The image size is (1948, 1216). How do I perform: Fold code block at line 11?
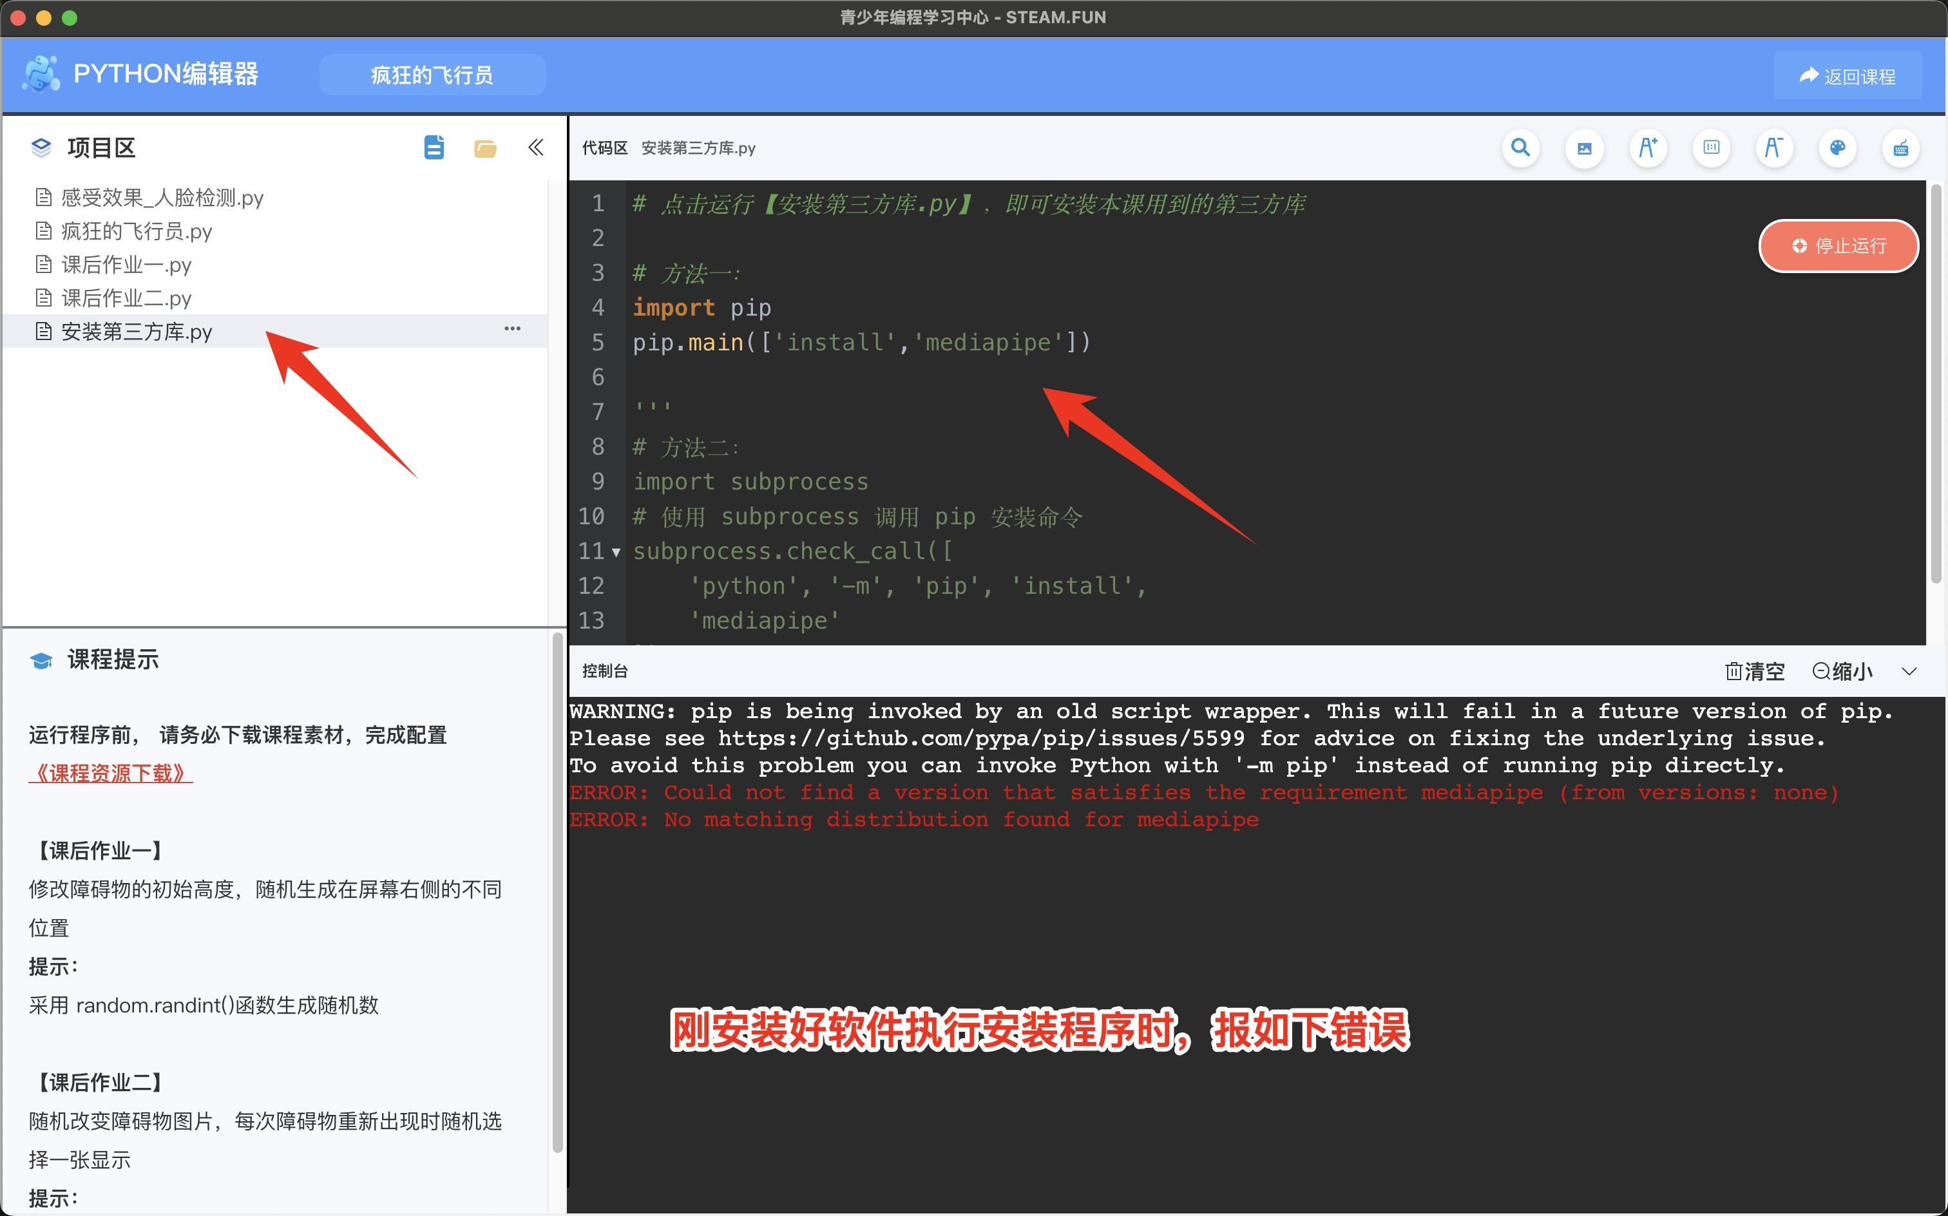tap(616, 552)
